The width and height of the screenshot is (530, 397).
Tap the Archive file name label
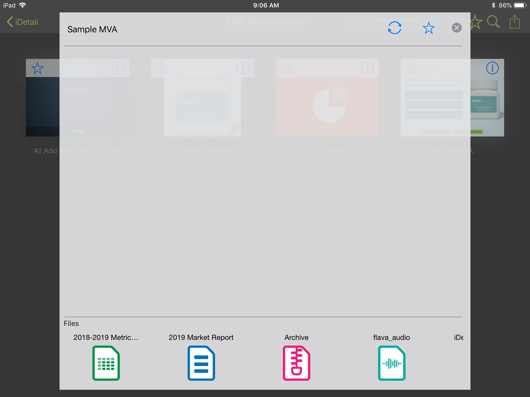(x=296, y=337)
